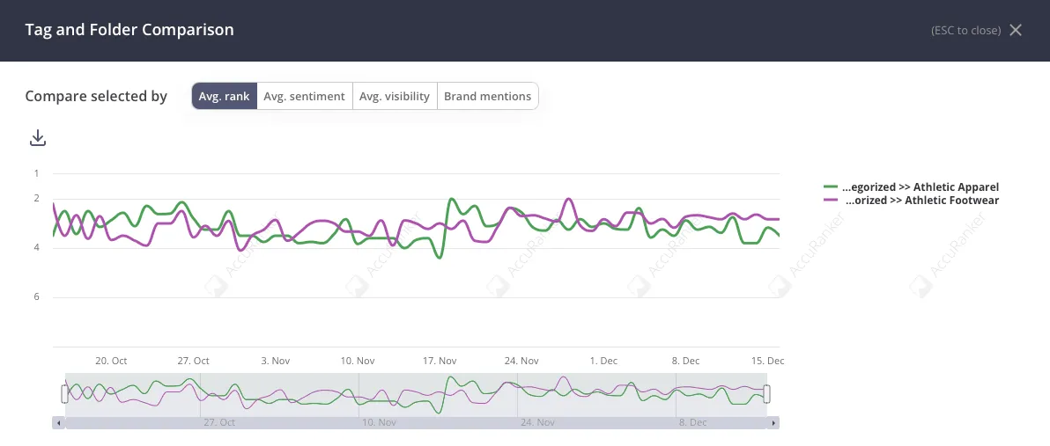Click the left range handle of navigator
Viewport: 1050px width, 446px height.
click(x=64, y=393)
